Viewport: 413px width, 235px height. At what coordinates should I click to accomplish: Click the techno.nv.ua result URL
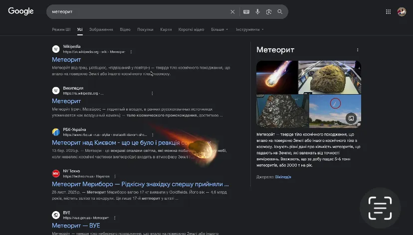[86, 176]
